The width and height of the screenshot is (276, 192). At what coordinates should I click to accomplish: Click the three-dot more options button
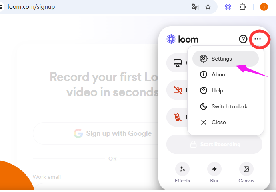point(258,39)
